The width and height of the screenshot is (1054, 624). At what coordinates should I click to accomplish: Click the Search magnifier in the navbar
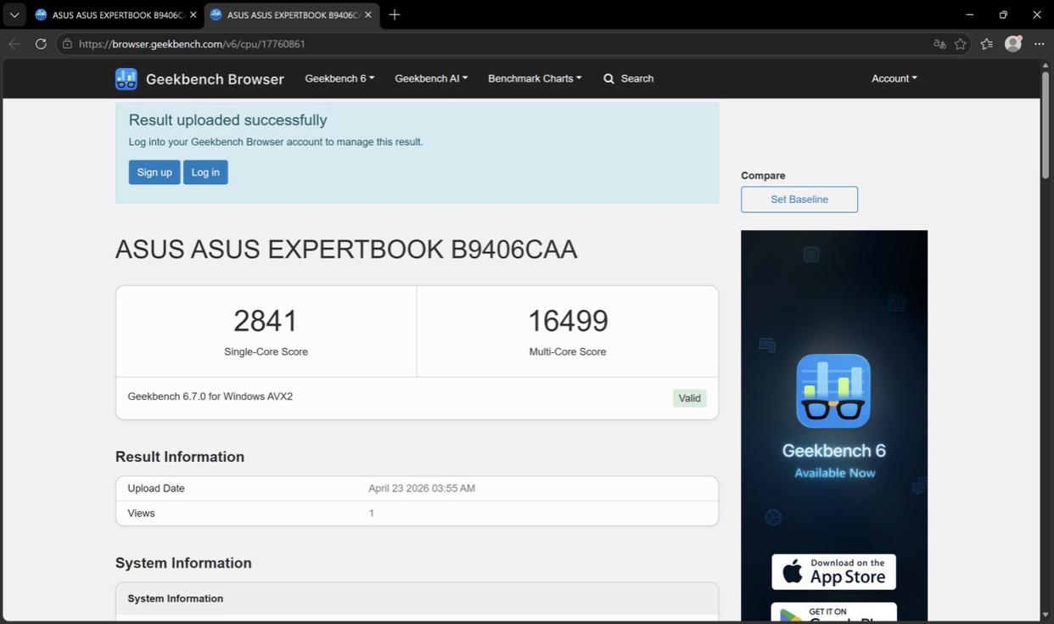pyautogui.click(x=609, y=79)
